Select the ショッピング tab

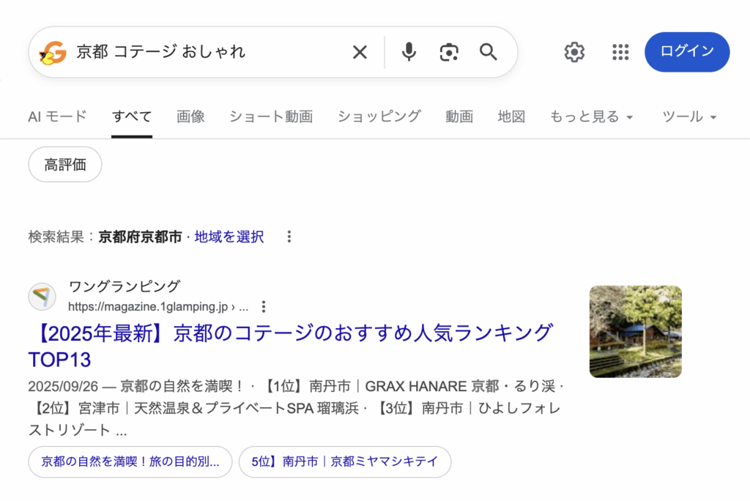379,116
